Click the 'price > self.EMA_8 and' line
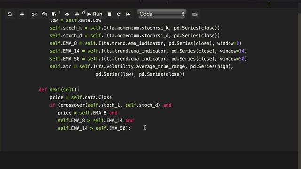The image size is (301, 169). [x=87, y=113]
